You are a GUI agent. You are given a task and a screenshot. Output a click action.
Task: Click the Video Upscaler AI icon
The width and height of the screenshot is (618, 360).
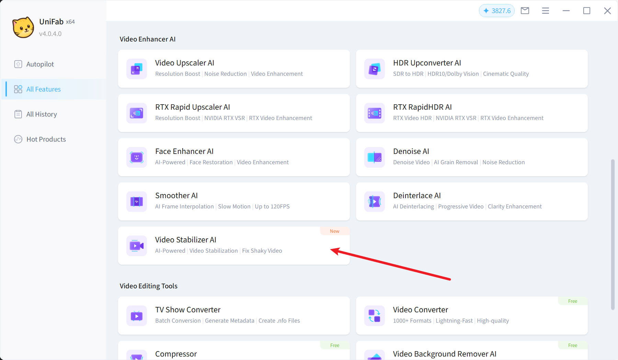pyautogui.click(x=136, y=69)
